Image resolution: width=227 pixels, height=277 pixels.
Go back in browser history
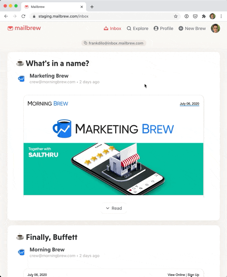pos(6,16)
